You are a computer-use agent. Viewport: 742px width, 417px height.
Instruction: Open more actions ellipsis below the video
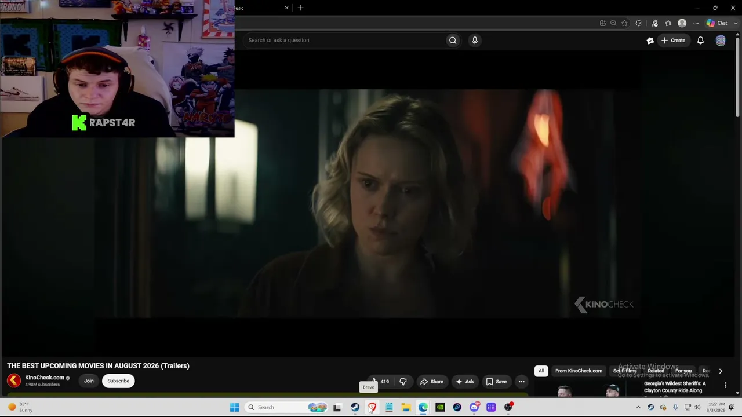click(521, 382)
